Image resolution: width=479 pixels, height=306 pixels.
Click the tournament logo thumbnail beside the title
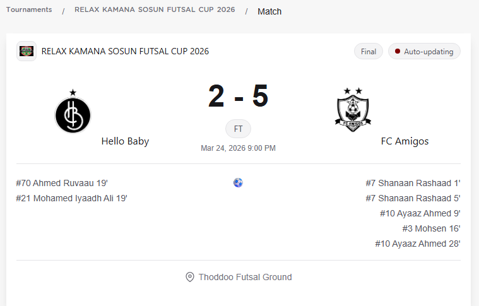[x=27, y=51]
